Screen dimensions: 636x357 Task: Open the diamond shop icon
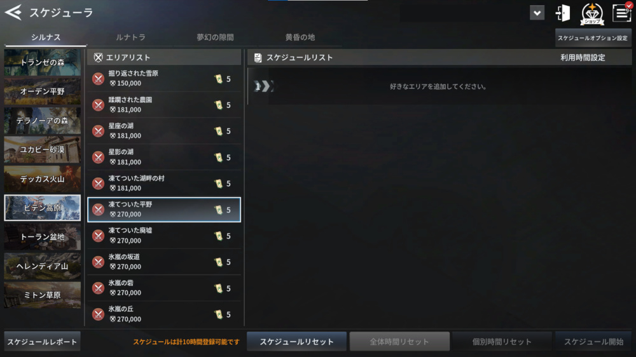click(591, 13)
